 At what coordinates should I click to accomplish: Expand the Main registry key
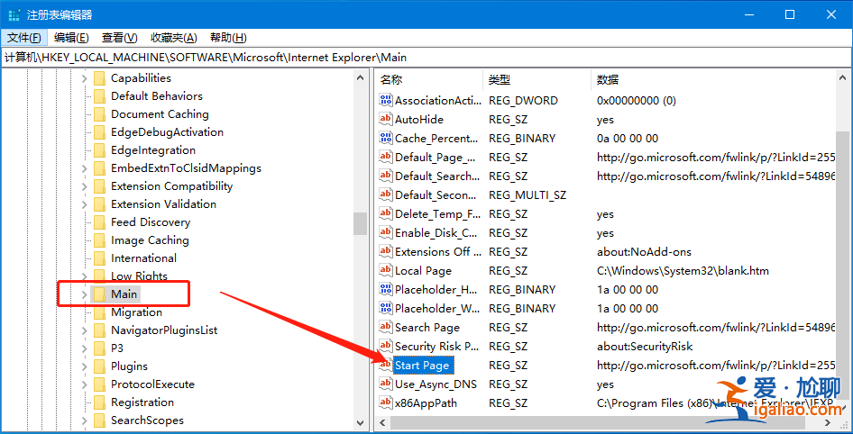(85, 294)
